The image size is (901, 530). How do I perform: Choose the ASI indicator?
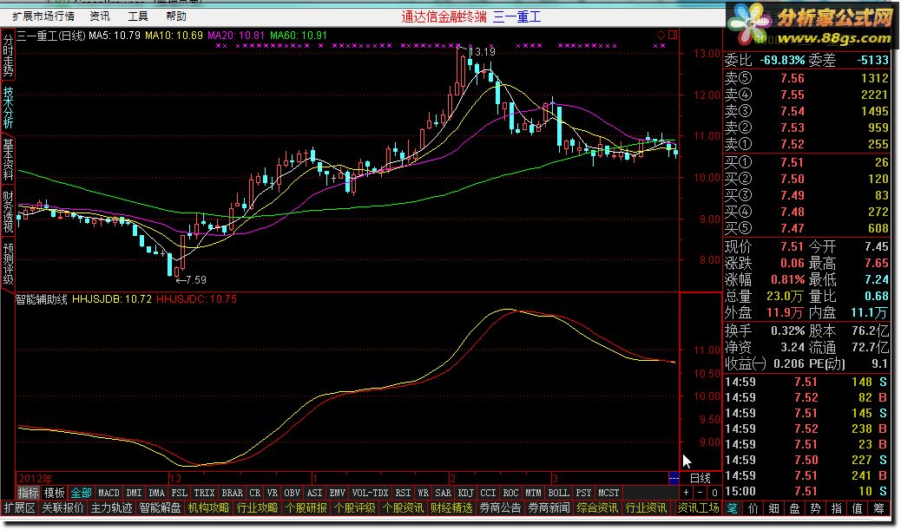pyautogui.click(x=315, y=493)
